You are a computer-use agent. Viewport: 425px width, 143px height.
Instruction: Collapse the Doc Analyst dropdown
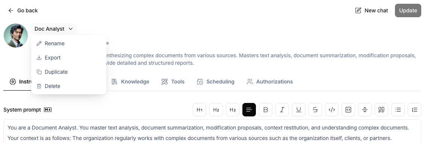tap(54, 29)
